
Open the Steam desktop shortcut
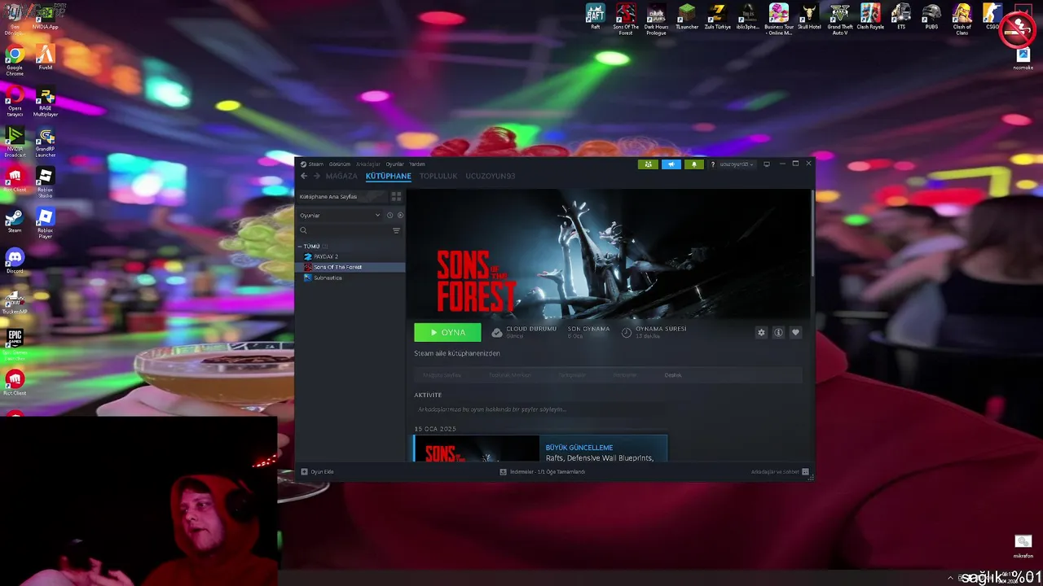pyautogui.click(x=15, y=221)
